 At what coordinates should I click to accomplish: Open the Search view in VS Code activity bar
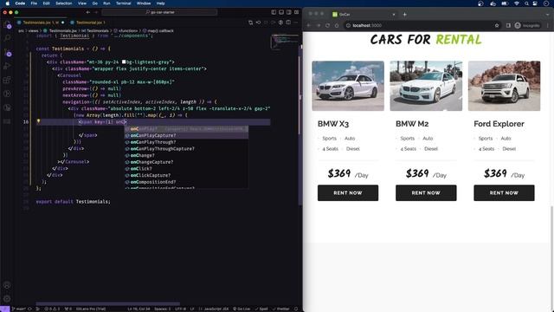point(7,38)
